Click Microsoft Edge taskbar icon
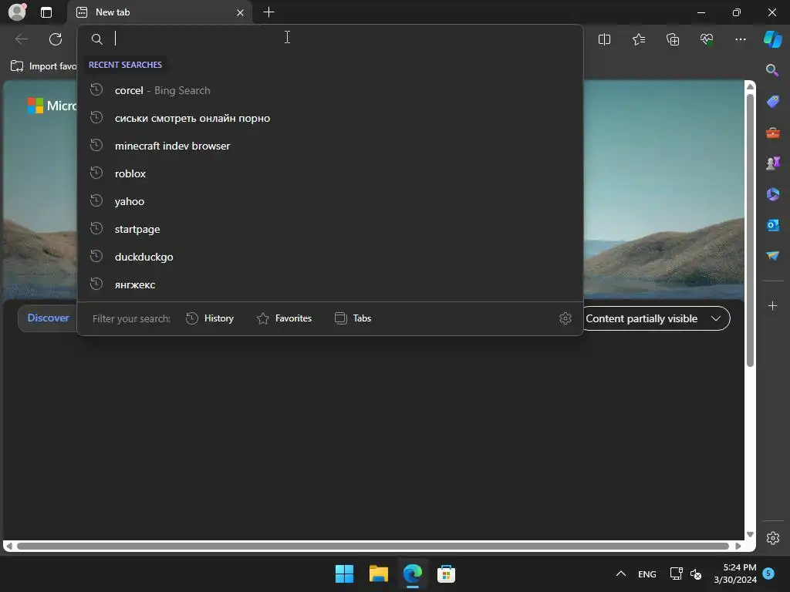Image resolution: width=790 pixels, height=592 pixels. tap(412, 573)
